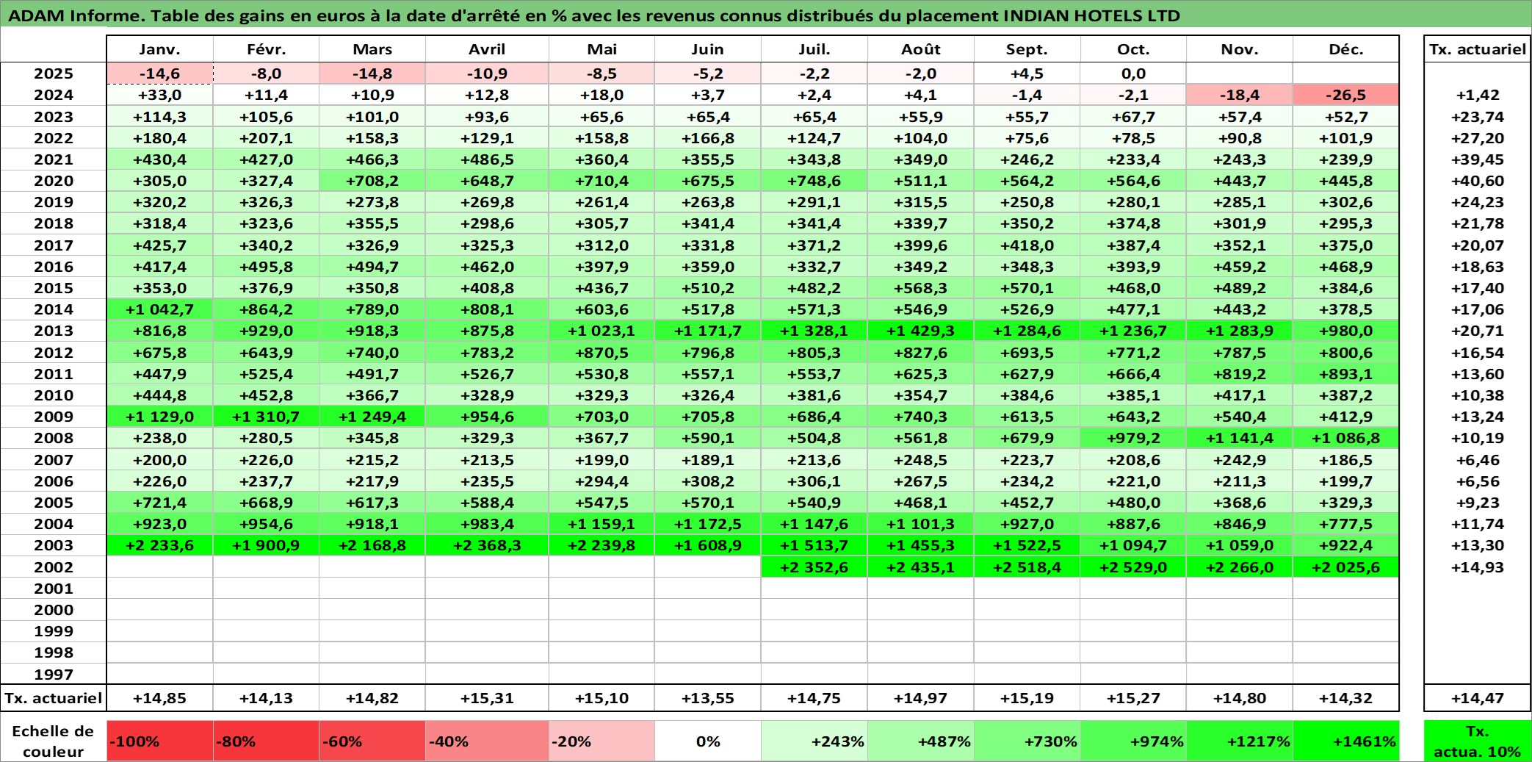Select the +1 172,5 cell for Juin 2004
The width and height of the screenshot is (1532, 762).
[708, 524]
